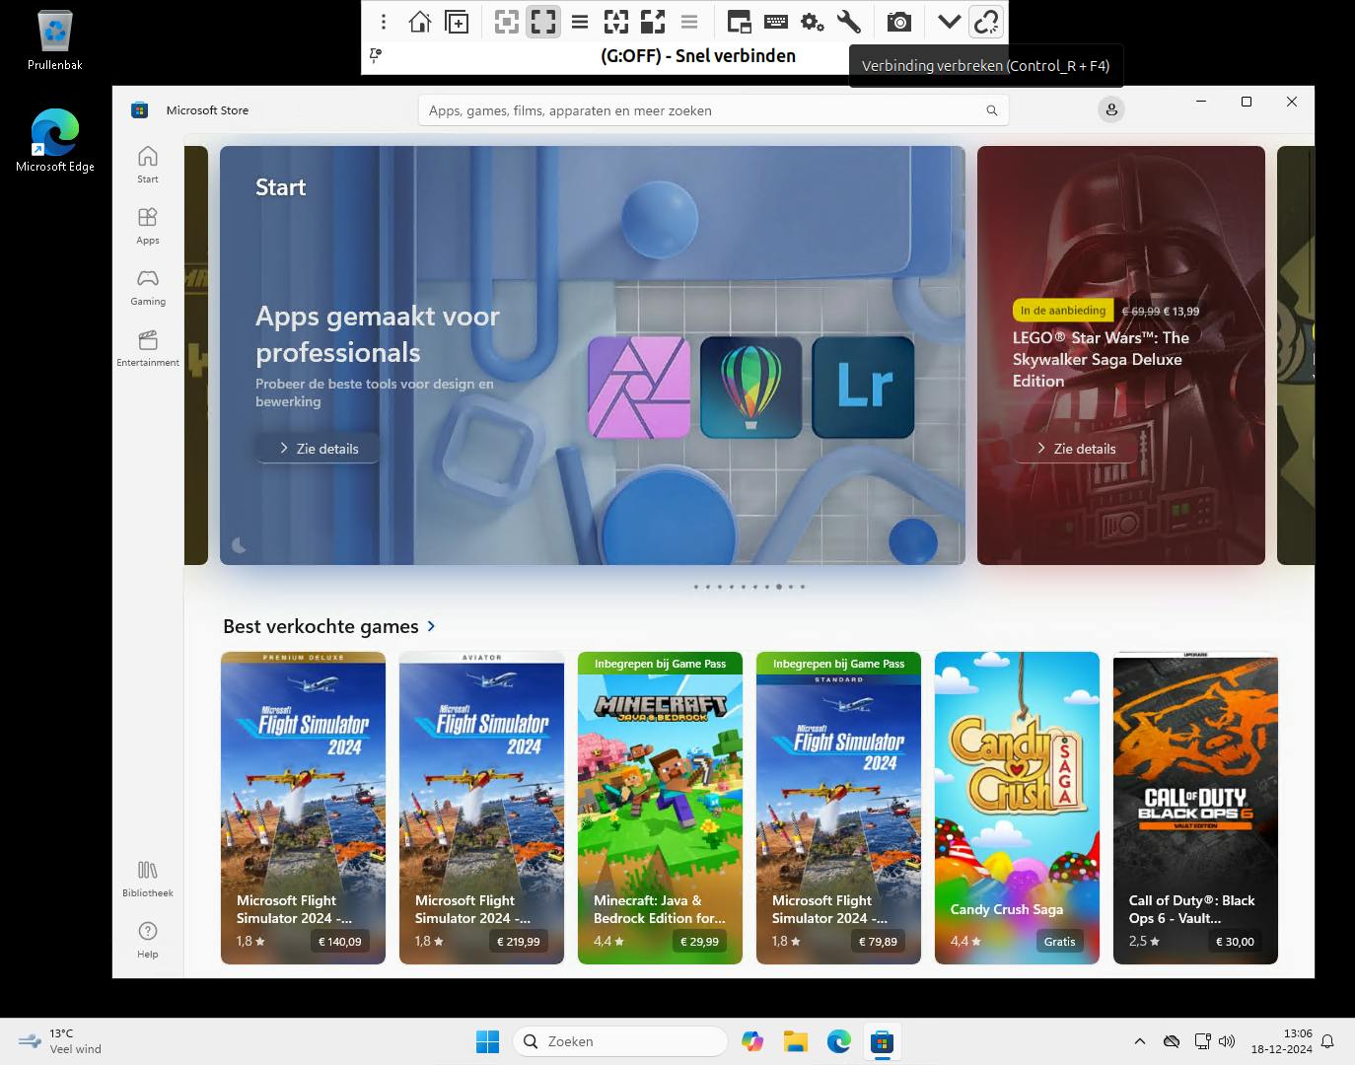Select Start in the Store sidebar

tap(147, 163)
